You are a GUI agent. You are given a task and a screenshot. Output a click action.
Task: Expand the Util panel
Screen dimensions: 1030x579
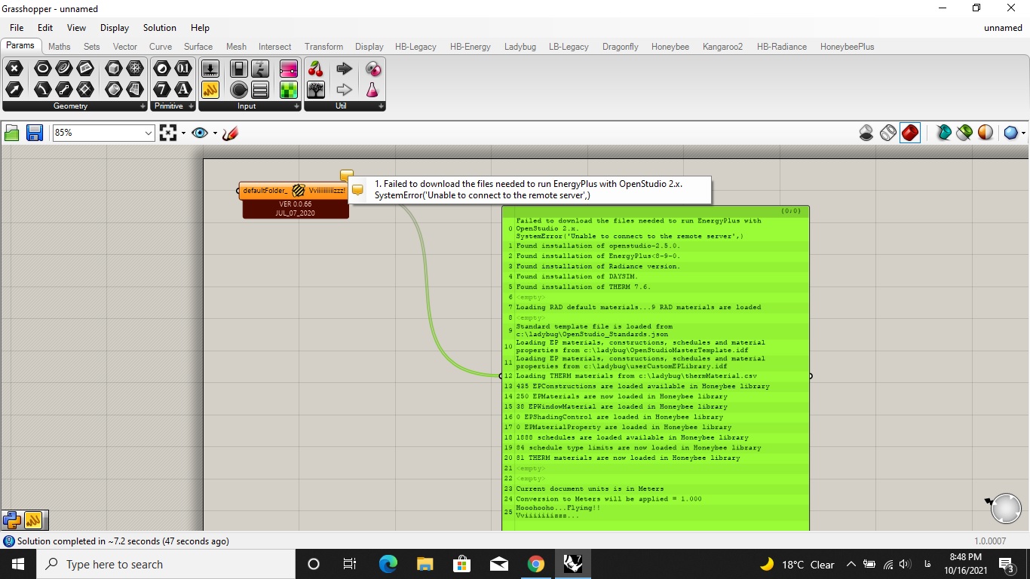(381, 107)
